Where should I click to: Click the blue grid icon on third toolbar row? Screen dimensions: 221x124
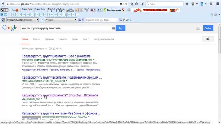(x=2, y=14)
